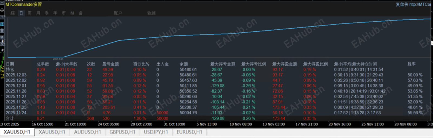Image resolution: width=433 pixels, height=138 pixels.
Task: Click the 出入金 column header
Action: pyautogui.click(x=163, y=64)
